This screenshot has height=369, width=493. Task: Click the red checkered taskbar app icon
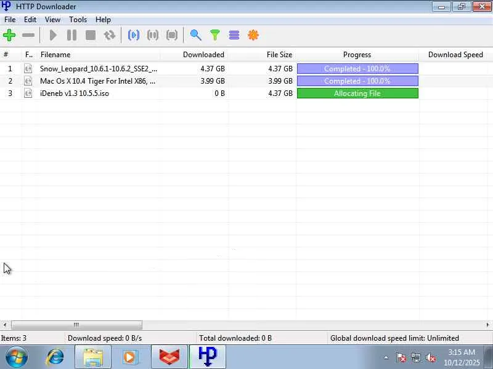point(169,357)
